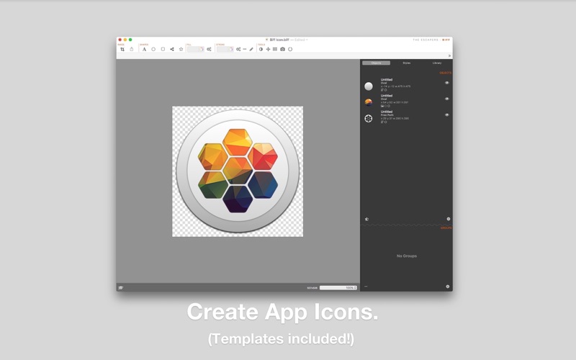
Task: Click the remove group minus button
Action: coord(366,286)
